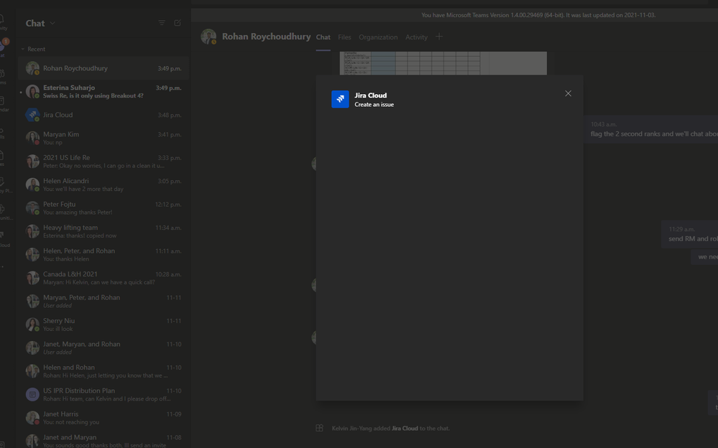Select the Helen, Peter, and Rohan chat
The height and width of the screenshot is (448, 718).
[103, 255]
